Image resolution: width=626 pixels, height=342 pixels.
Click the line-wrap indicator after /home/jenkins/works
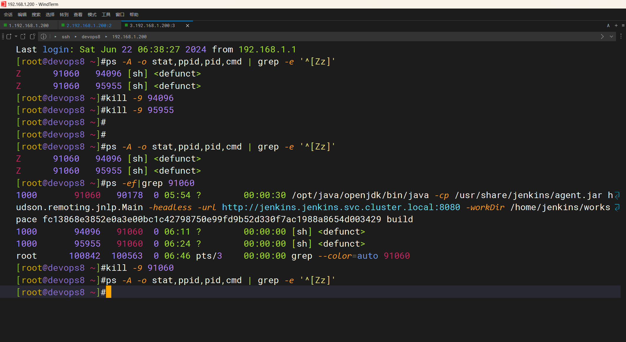(617, 207)
